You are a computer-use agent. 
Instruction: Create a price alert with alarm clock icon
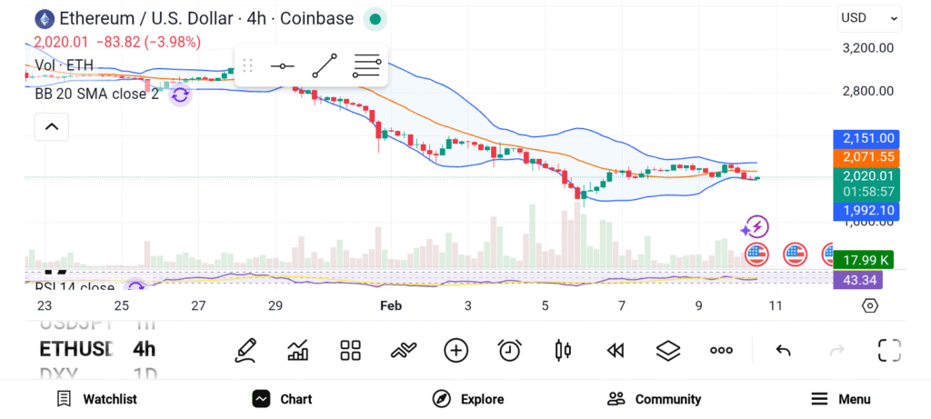pos(510,350)
